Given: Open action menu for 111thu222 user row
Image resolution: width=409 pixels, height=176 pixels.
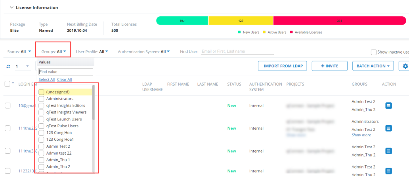Looking at the screenshot, I should [388, 128].
